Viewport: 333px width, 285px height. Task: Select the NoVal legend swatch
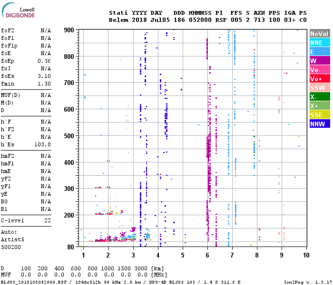tap(320, 34)
